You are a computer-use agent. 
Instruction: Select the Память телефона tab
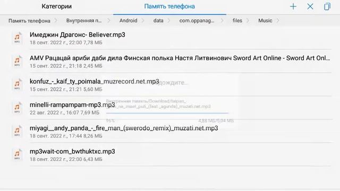[169, 6]
